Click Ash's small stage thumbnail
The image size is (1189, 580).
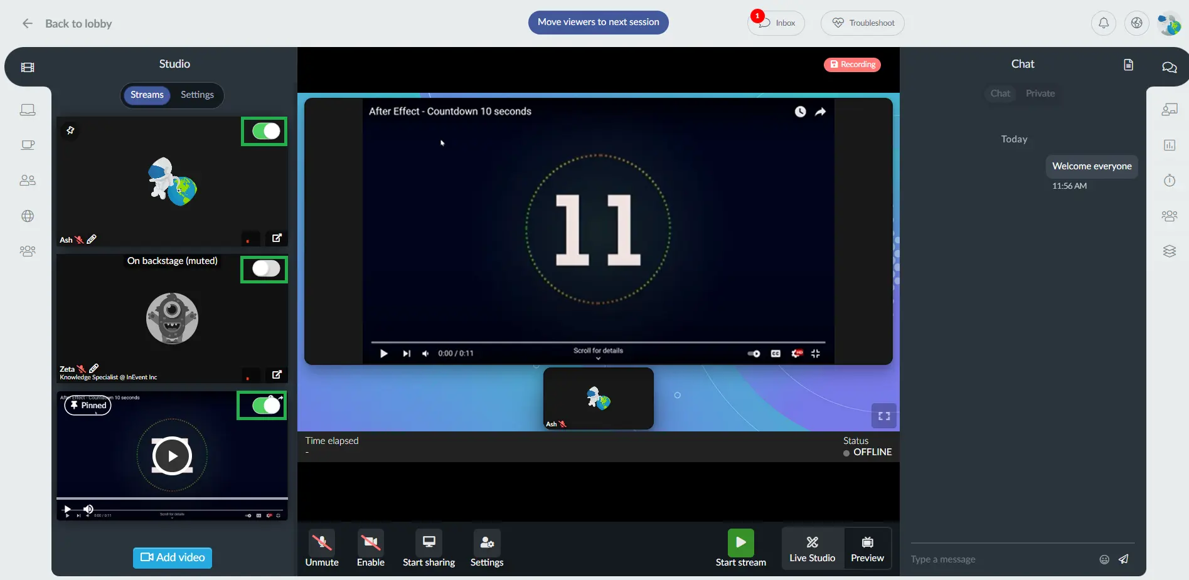599,399
